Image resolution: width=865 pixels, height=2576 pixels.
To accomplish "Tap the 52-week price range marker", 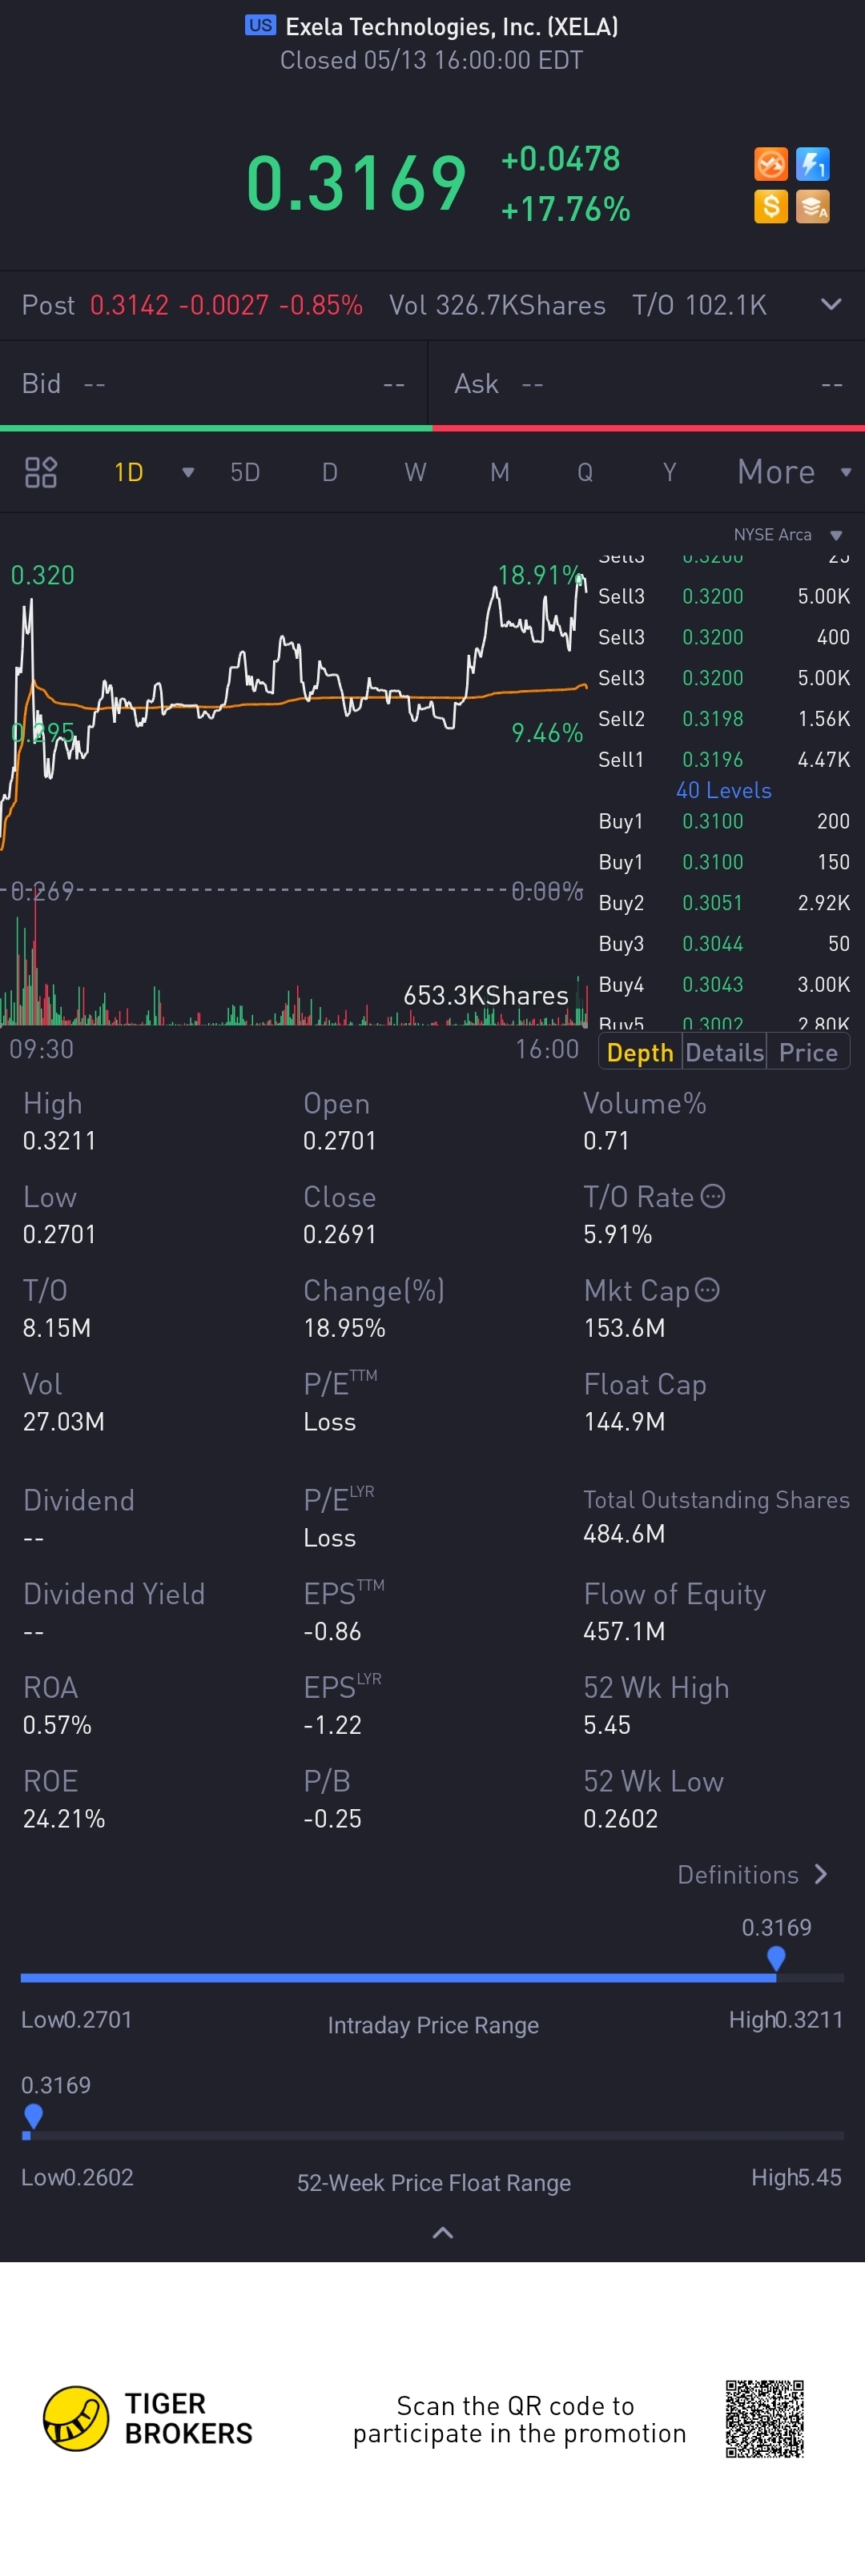I will (x=33, y=2116).
